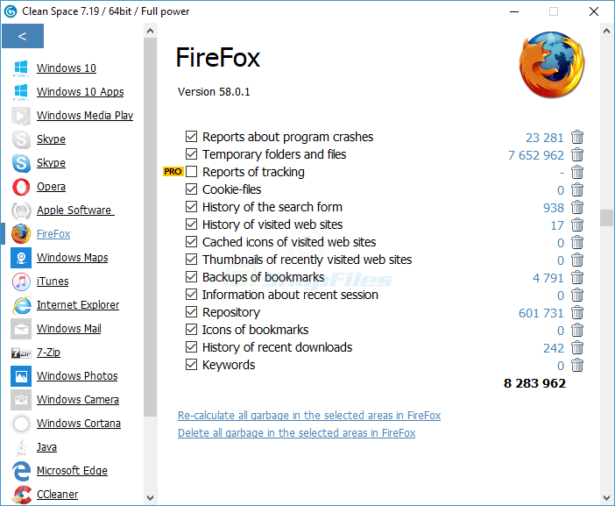
Task: Click the PRO badge beside Reports of tracking
Action: (173, 172)
